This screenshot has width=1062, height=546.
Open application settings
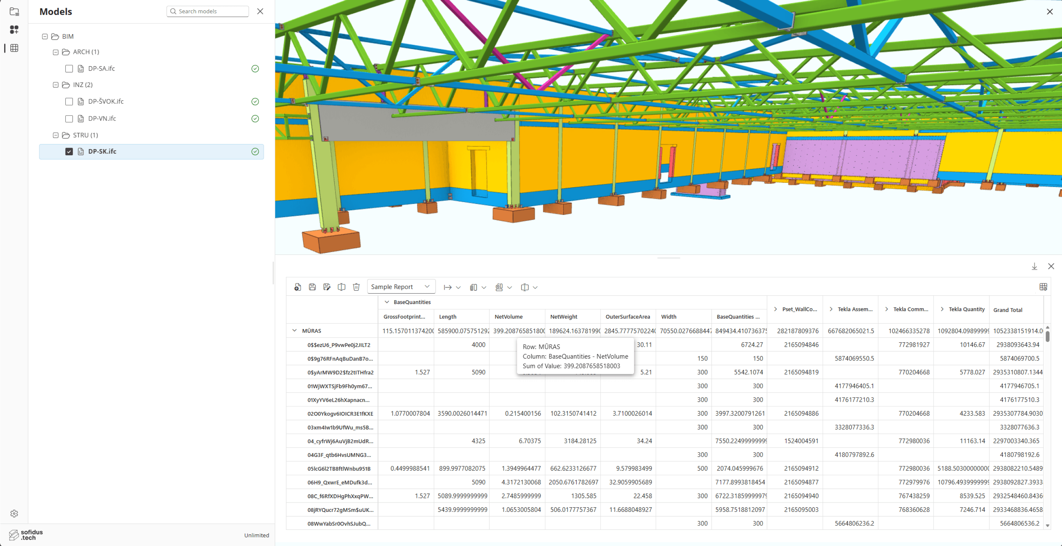coord(14,513)
